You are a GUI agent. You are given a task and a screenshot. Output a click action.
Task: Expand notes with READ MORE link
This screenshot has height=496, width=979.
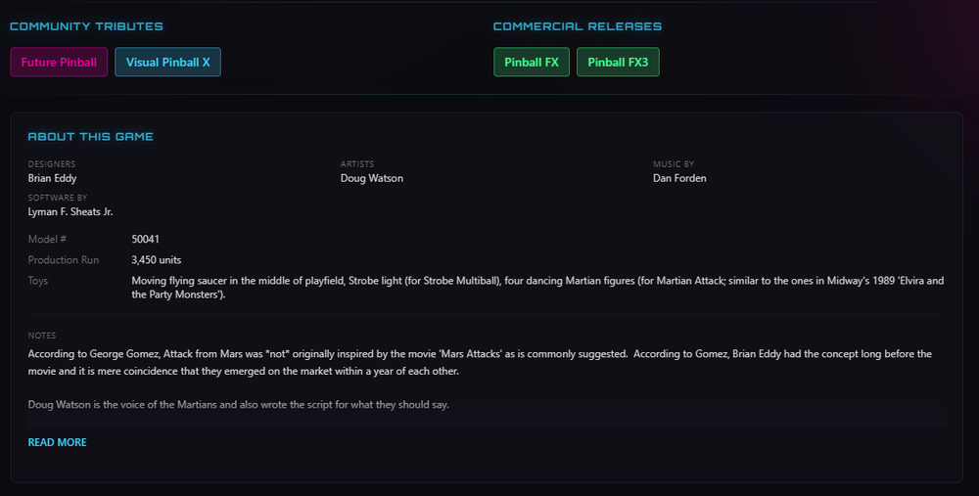58,442
